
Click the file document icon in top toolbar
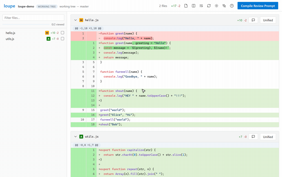[186, 6]
